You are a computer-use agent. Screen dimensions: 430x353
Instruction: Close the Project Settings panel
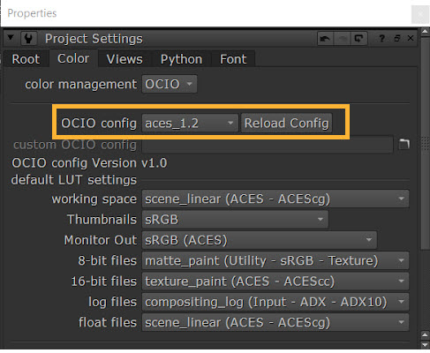[411, 38]
